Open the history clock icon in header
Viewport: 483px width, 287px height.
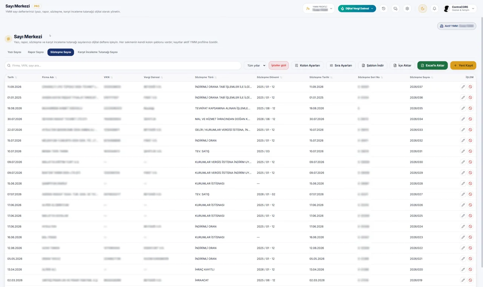384,8
